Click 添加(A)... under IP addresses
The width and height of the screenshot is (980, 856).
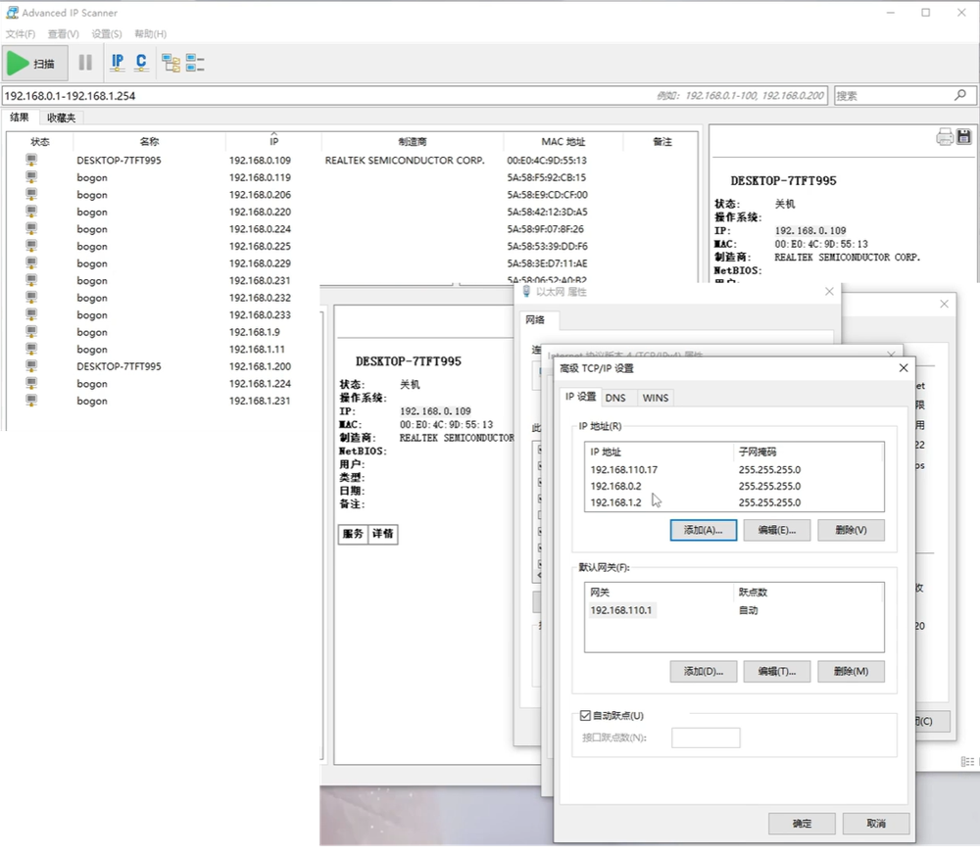[703, 530]
